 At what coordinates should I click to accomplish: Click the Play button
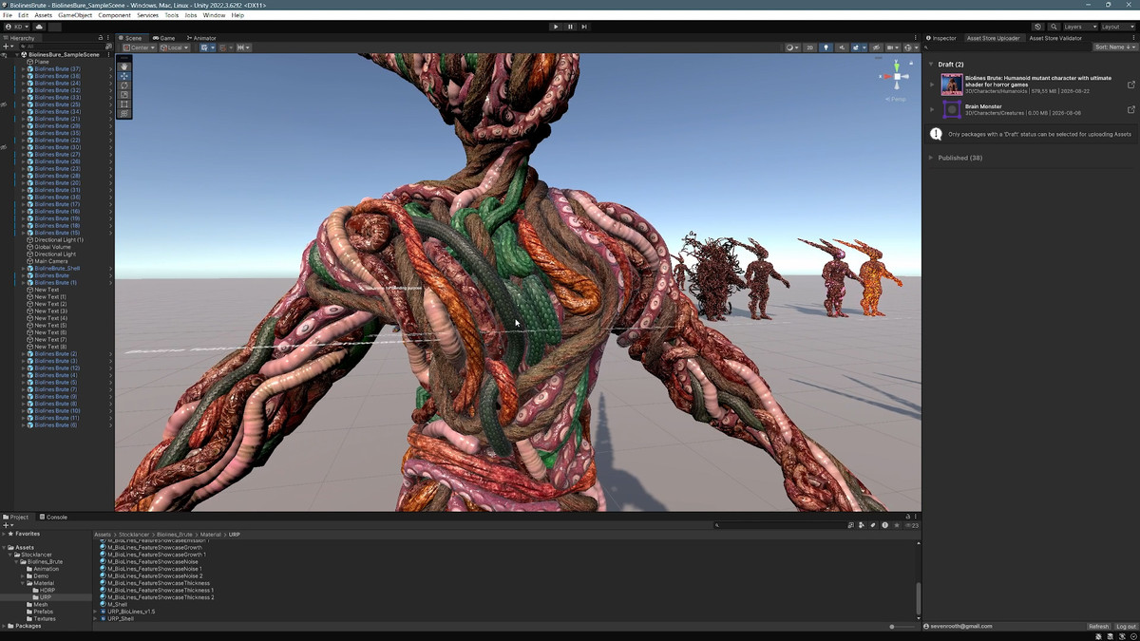[x=556, y=27]
